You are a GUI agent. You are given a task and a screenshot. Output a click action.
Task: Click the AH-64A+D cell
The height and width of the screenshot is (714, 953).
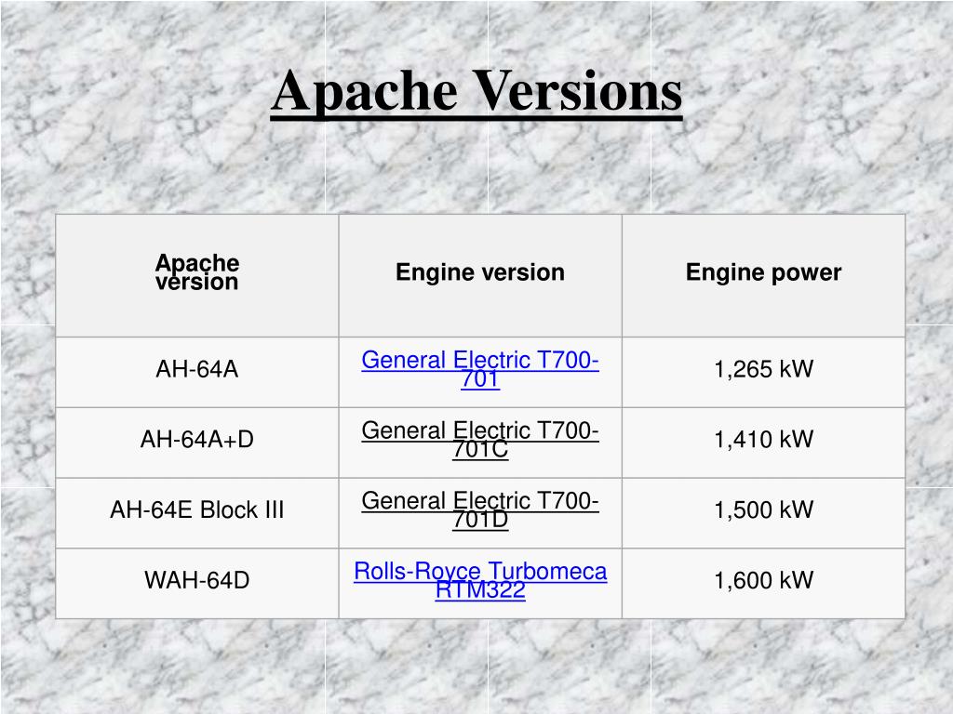coord(197,443)
